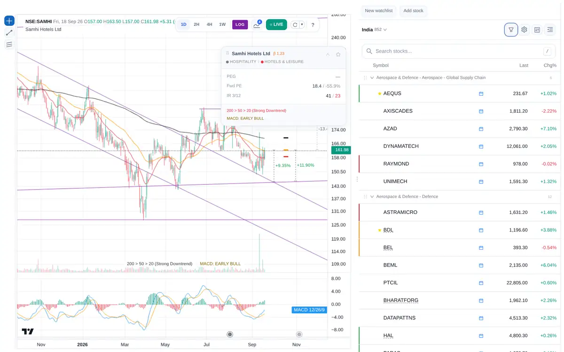Click the HOTELS & LEISURE industry tag
Viewport: 564px width, 352px height.
[x=282, y=62]
